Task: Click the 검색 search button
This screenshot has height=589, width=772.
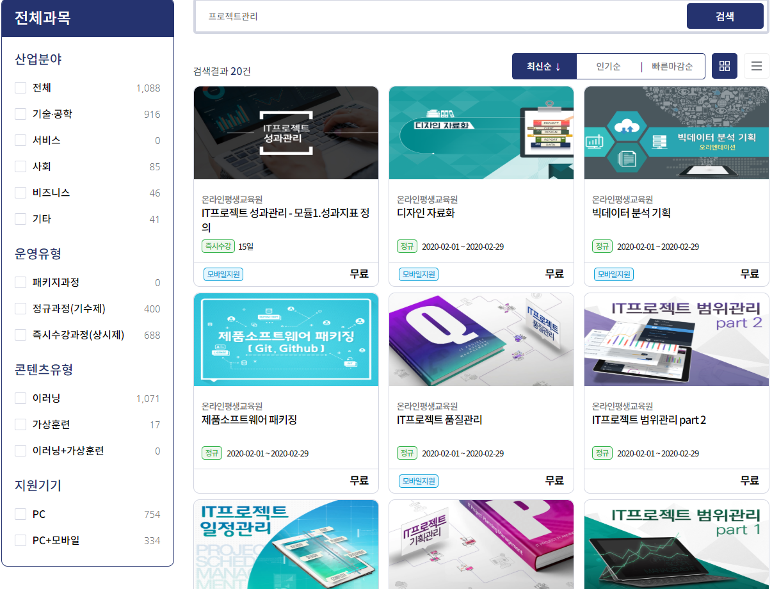Action: tap(725, 17)
